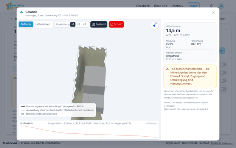This screenshot has width=236, height=148.
Task: Switch to the Höhenlinien view tab
Action: (43, 24)
